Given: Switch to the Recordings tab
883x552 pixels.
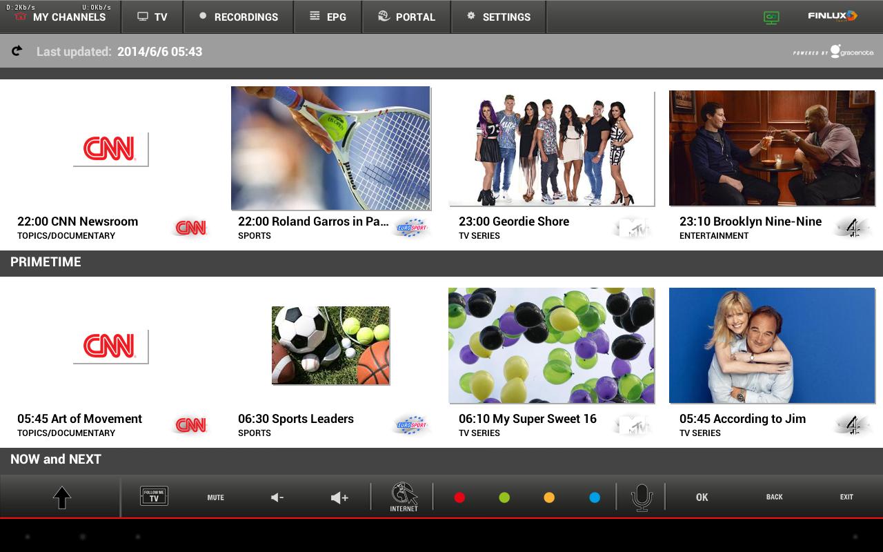Looking at the screenshot, I should pyautogui.click(x=238, y=17).
